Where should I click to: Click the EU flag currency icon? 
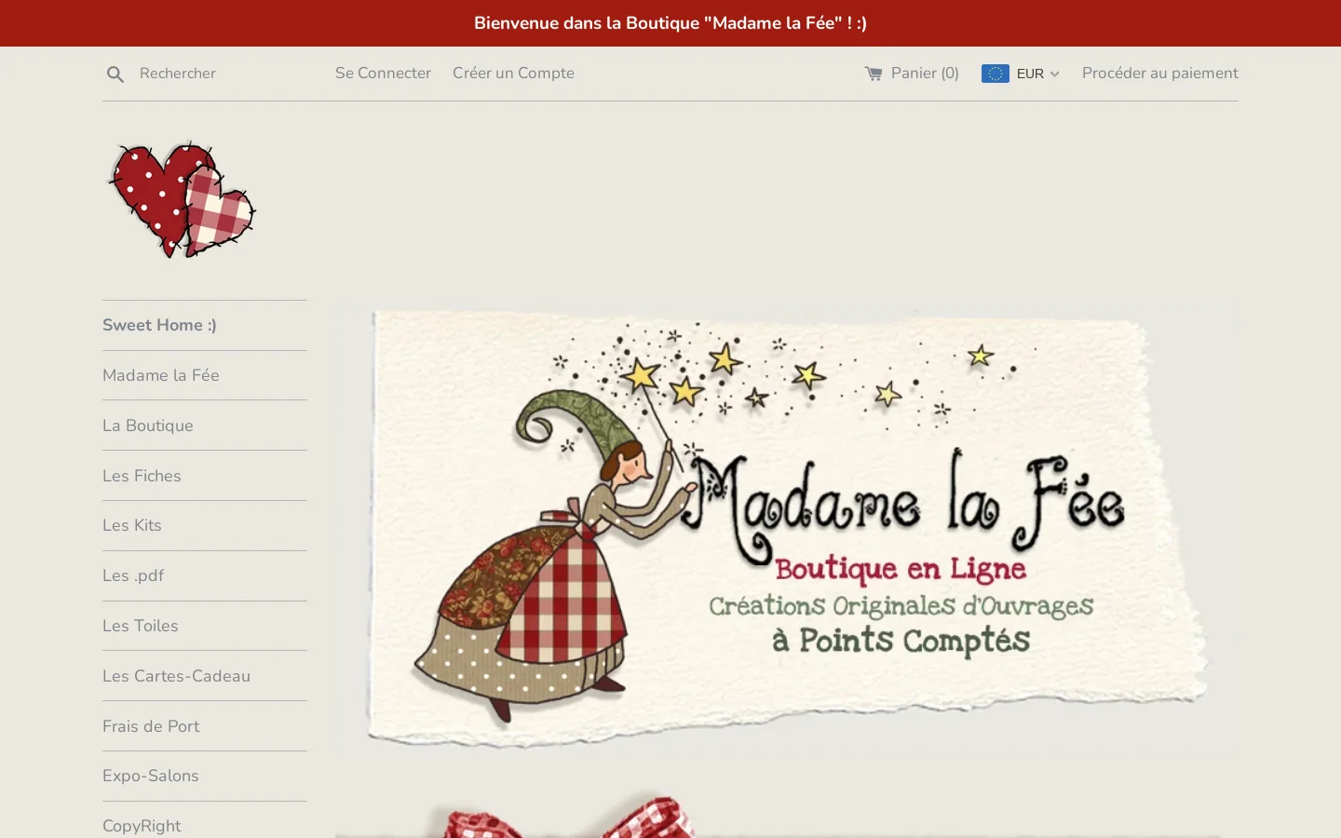(996, 74)
